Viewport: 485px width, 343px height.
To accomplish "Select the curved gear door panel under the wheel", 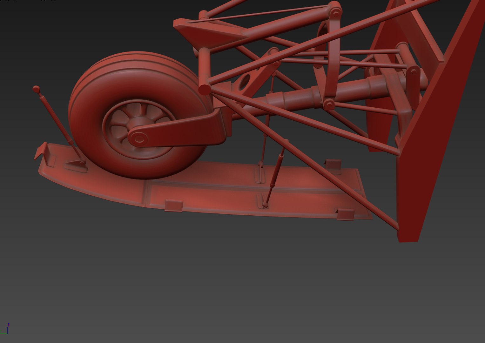I will [x=203, y=191].
